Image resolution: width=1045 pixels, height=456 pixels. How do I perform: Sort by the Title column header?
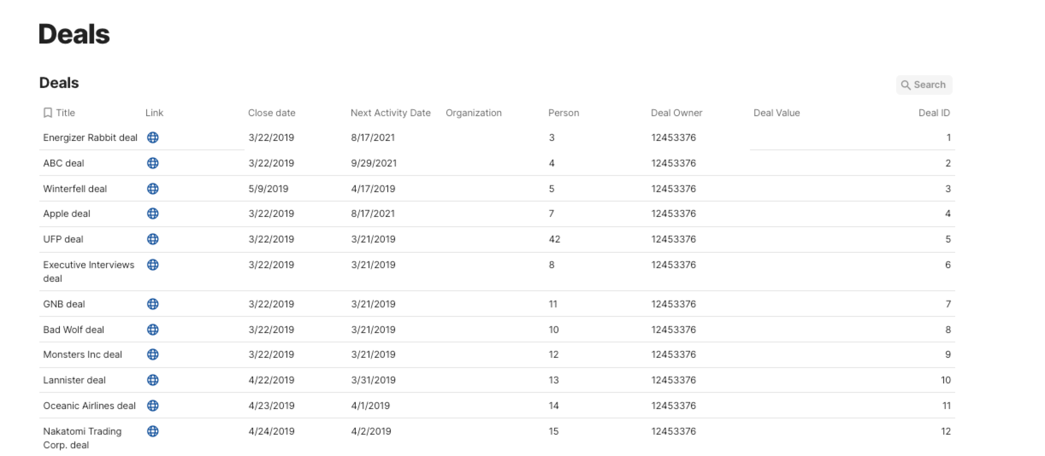(65, 113)
